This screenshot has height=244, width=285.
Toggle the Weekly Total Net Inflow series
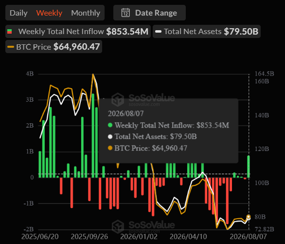coord(78,32)
